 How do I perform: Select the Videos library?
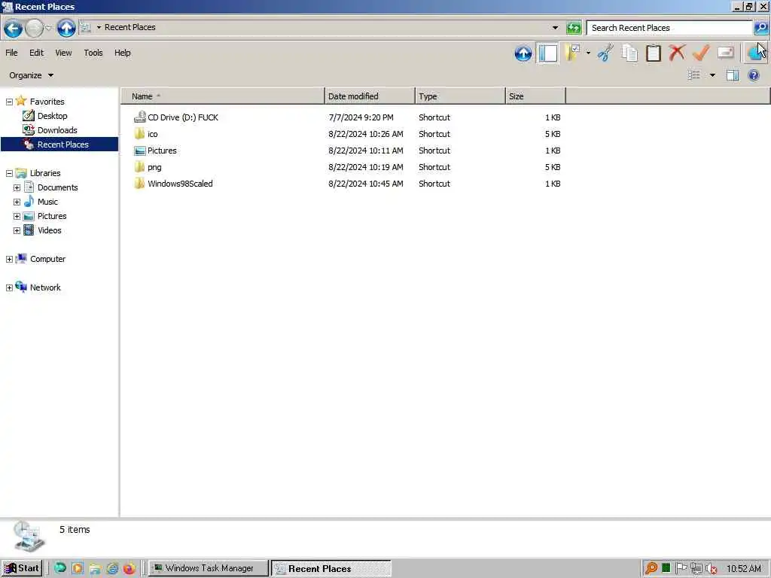[43, 230]
